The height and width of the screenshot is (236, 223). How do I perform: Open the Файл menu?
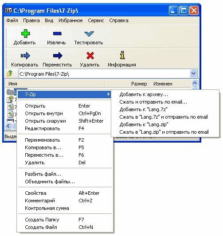12,20
